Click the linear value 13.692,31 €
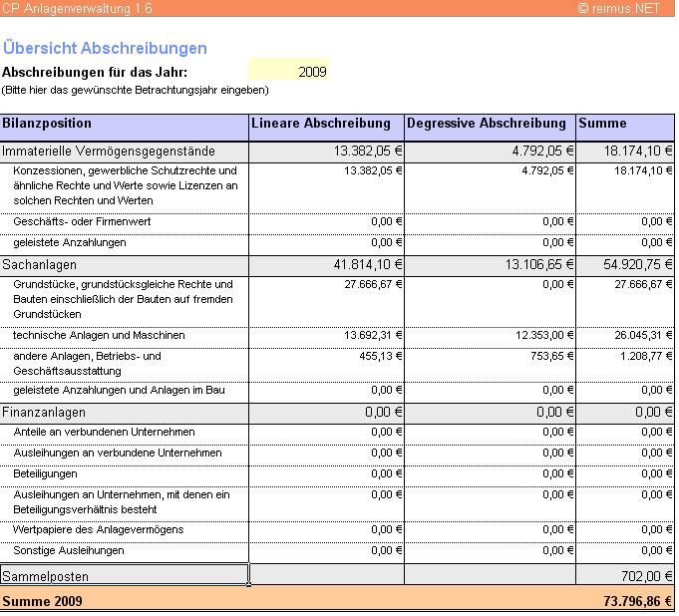This screenshot has width=679, height=616. pyautogui.click(x=373, y=335)
